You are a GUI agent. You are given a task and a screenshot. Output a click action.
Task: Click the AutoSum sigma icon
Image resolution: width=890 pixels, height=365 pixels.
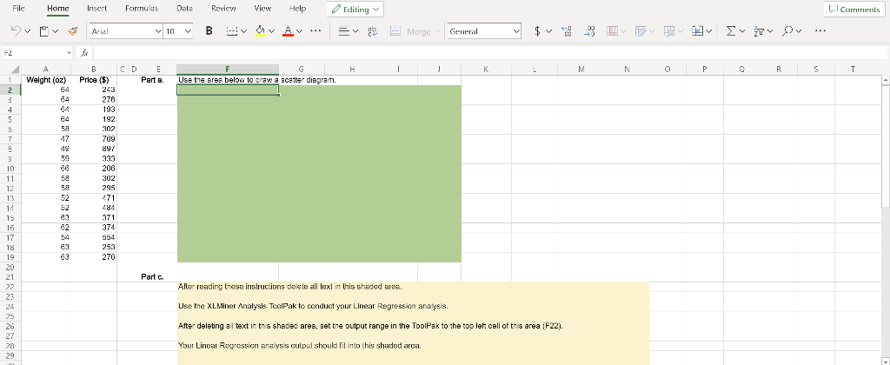tap(731, 31)
